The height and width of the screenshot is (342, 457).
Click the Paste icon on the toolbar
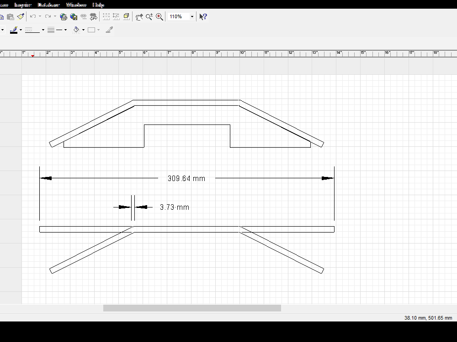click(10, 16)
